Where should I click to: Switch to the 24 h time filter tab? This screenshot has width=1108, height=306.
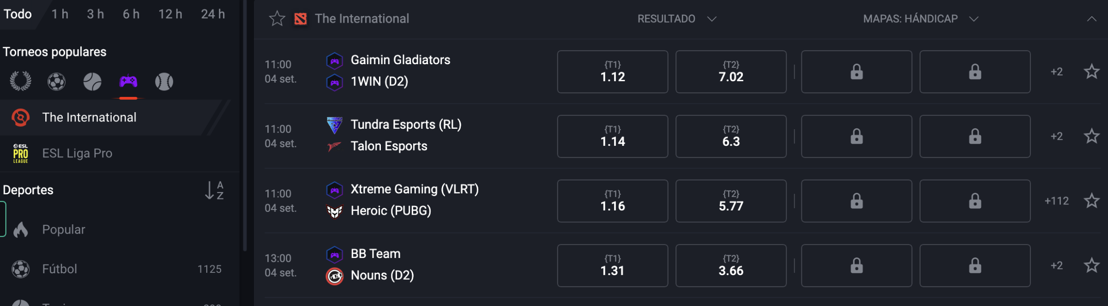pyautogui.click(x=213, y=14)
